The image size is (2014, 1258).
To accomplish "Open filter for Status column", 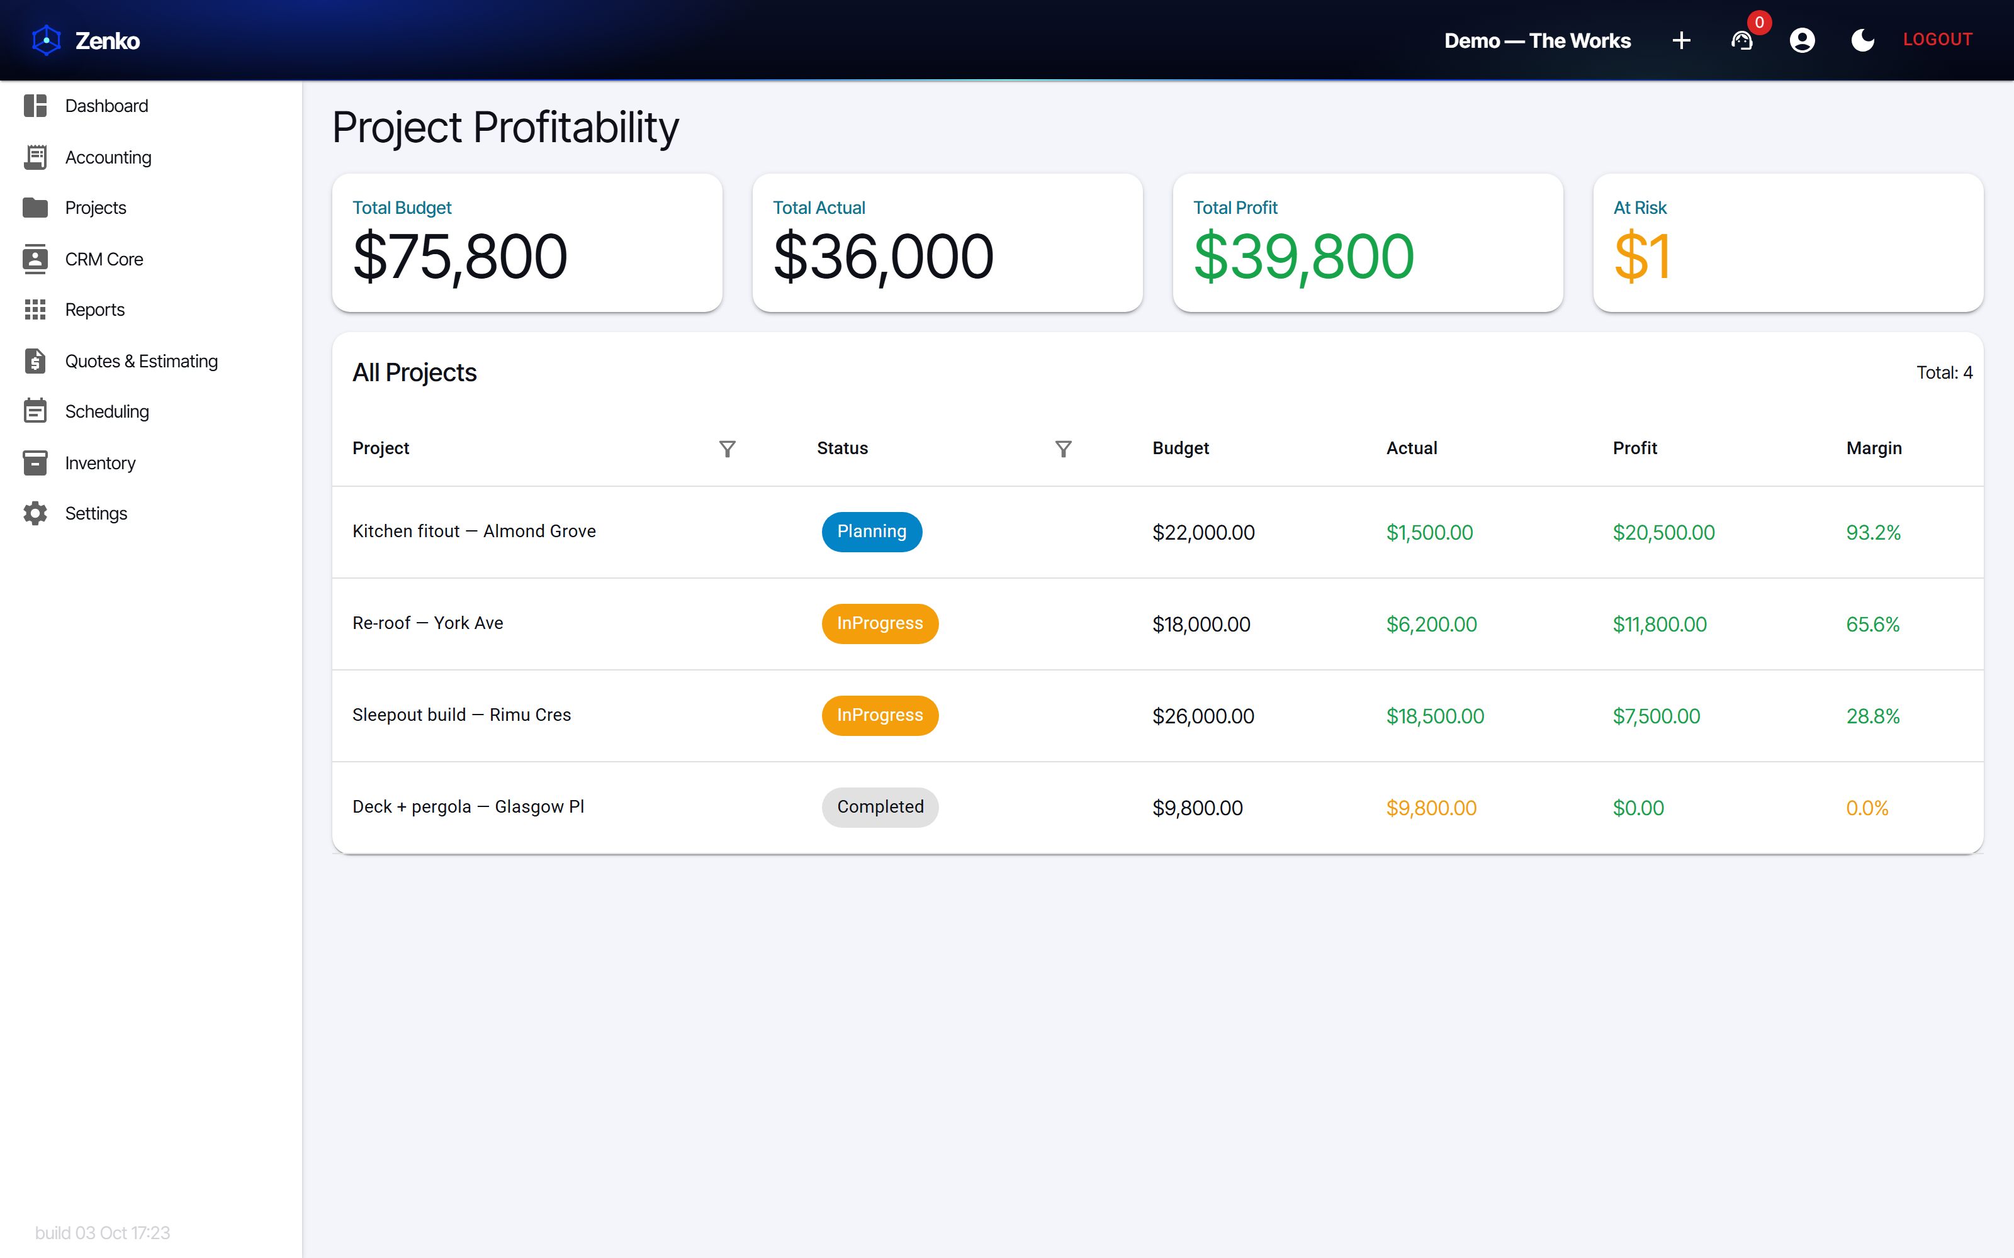I will pos(1063,448).
